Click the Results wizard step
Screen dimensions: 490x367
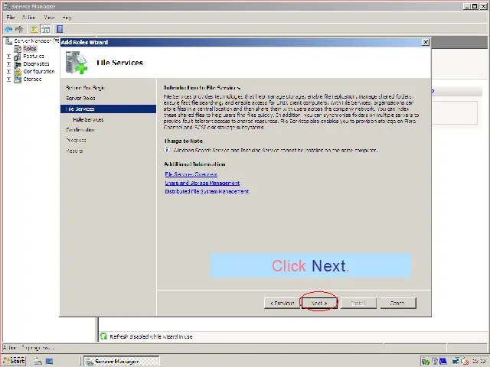click(x=74, y=151)
